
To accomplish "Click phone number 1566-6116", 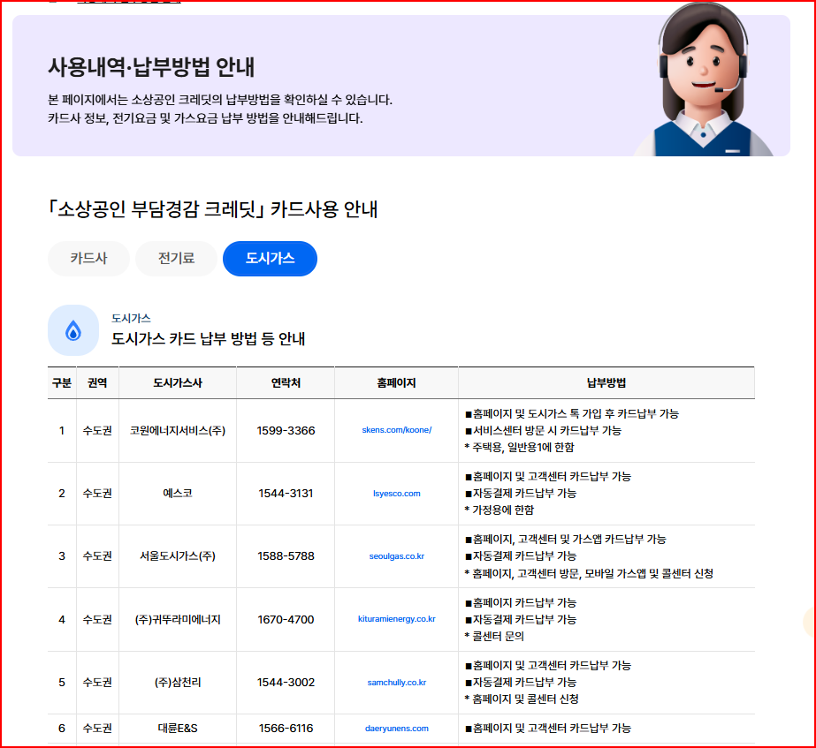I will point(286,729).
